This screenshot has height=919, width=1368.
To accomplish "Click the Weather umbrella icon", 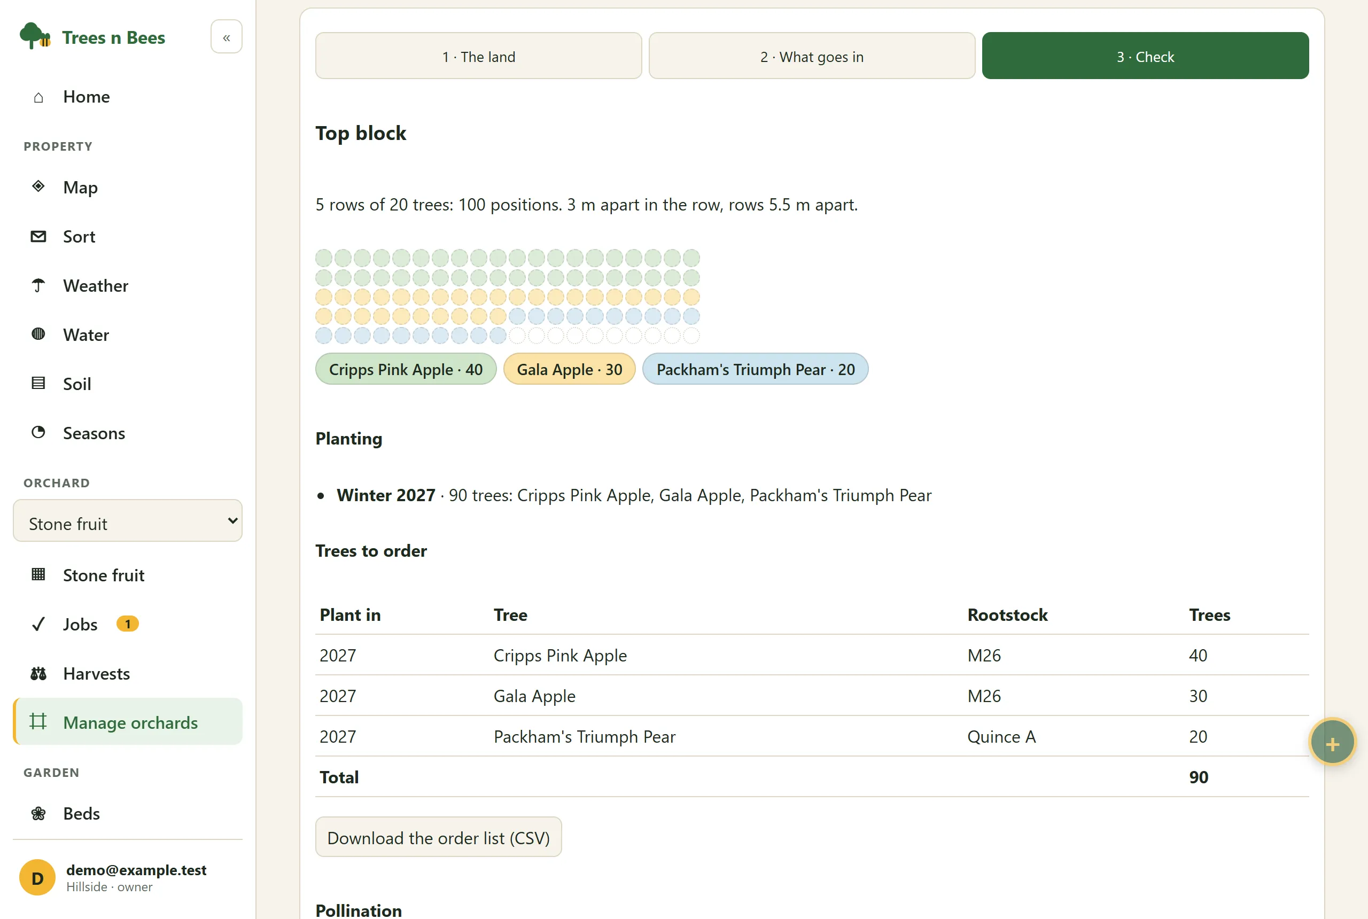I will (38, 285).
